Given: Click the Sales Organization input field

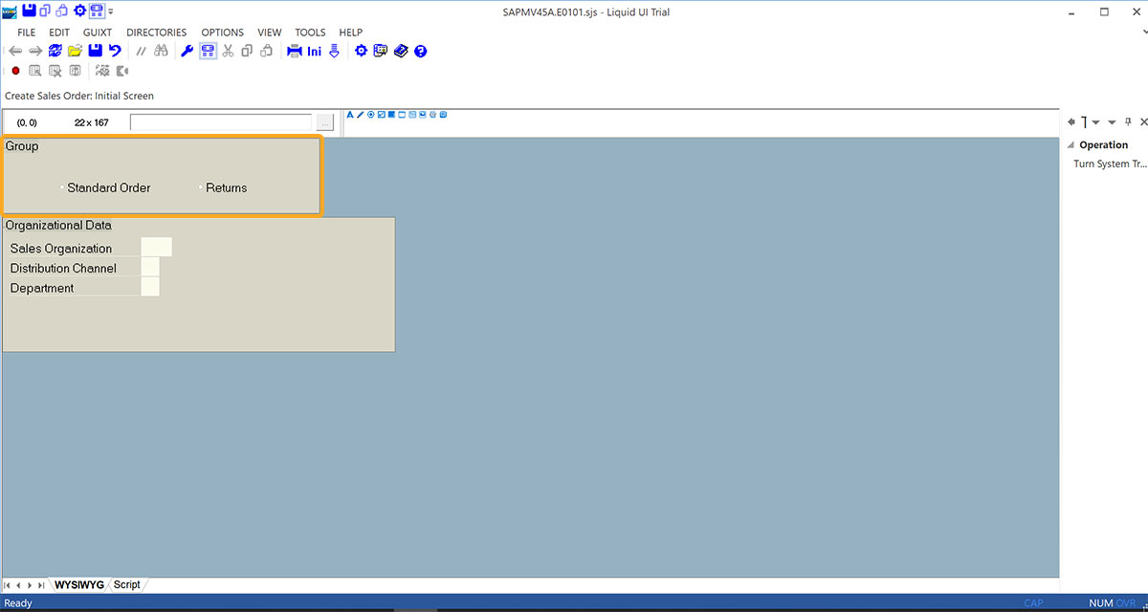Looking at the screenshot, I should point(156,248).
